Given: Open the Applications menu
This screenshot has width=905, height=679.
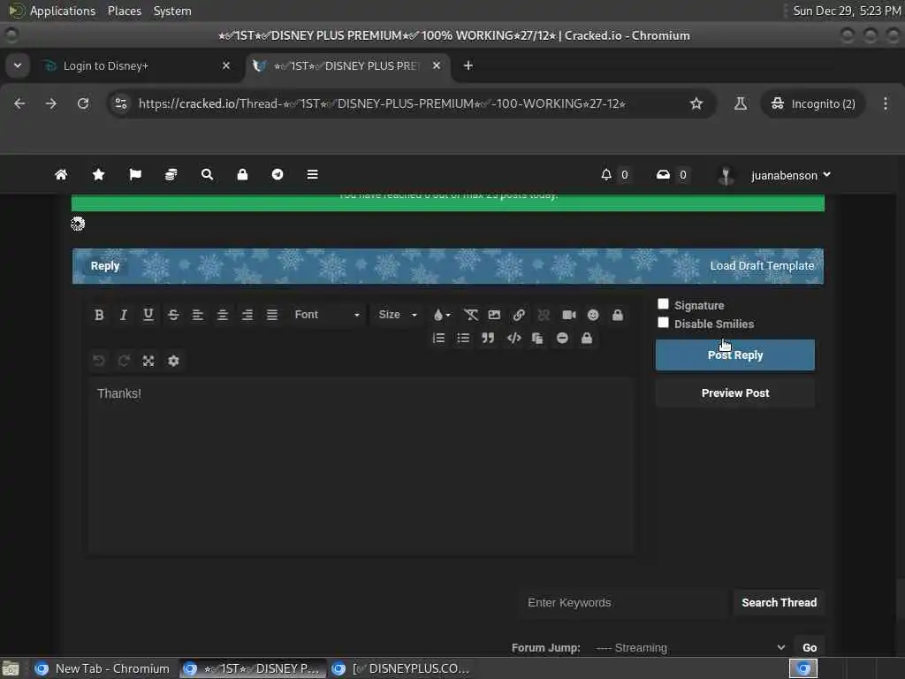Looking at the screenshot, I should point(63,11).
